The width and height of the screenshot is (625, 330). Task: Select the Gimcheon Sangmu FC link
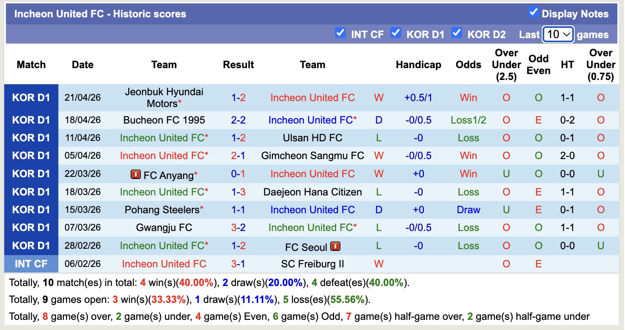tap(312, 155)
